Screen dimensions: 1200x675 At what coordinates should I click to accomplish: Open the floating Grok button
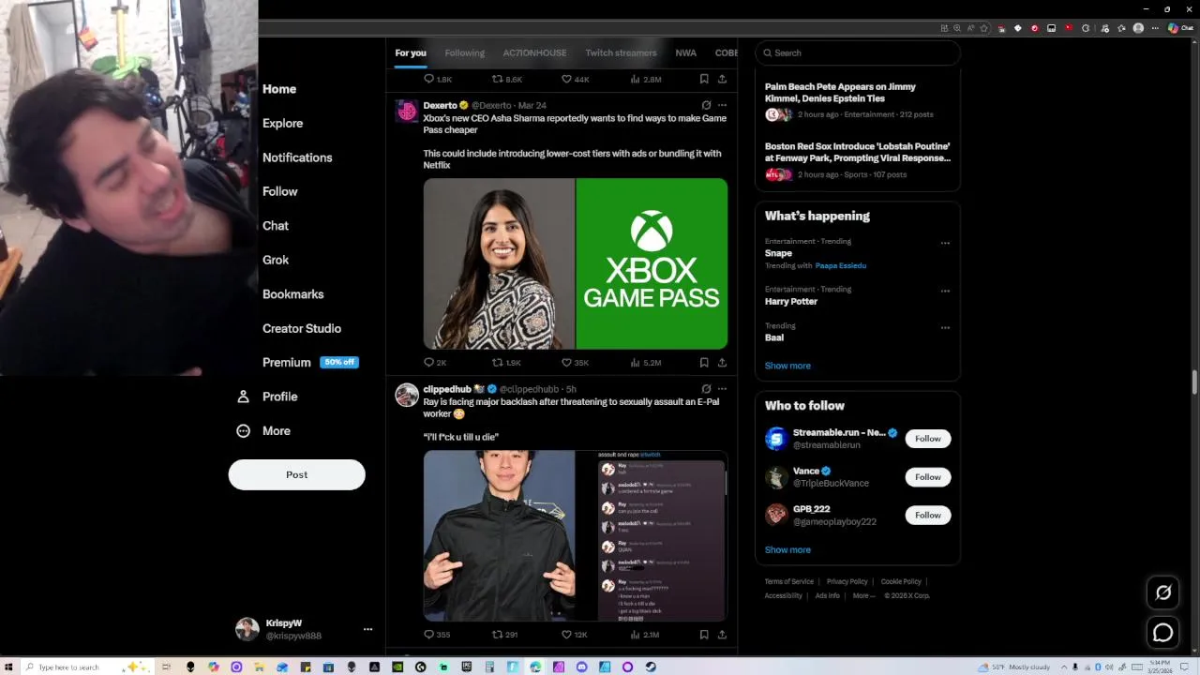[1163, 592]
